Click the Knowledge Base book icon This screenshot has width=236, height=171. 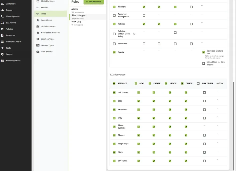[x=2, y=61]
